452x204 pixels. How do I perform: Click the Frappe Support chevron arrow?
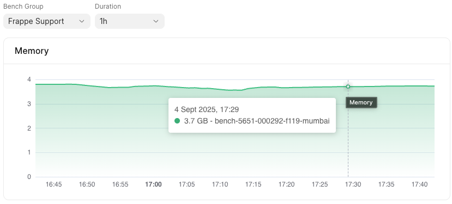click(82, 21)
